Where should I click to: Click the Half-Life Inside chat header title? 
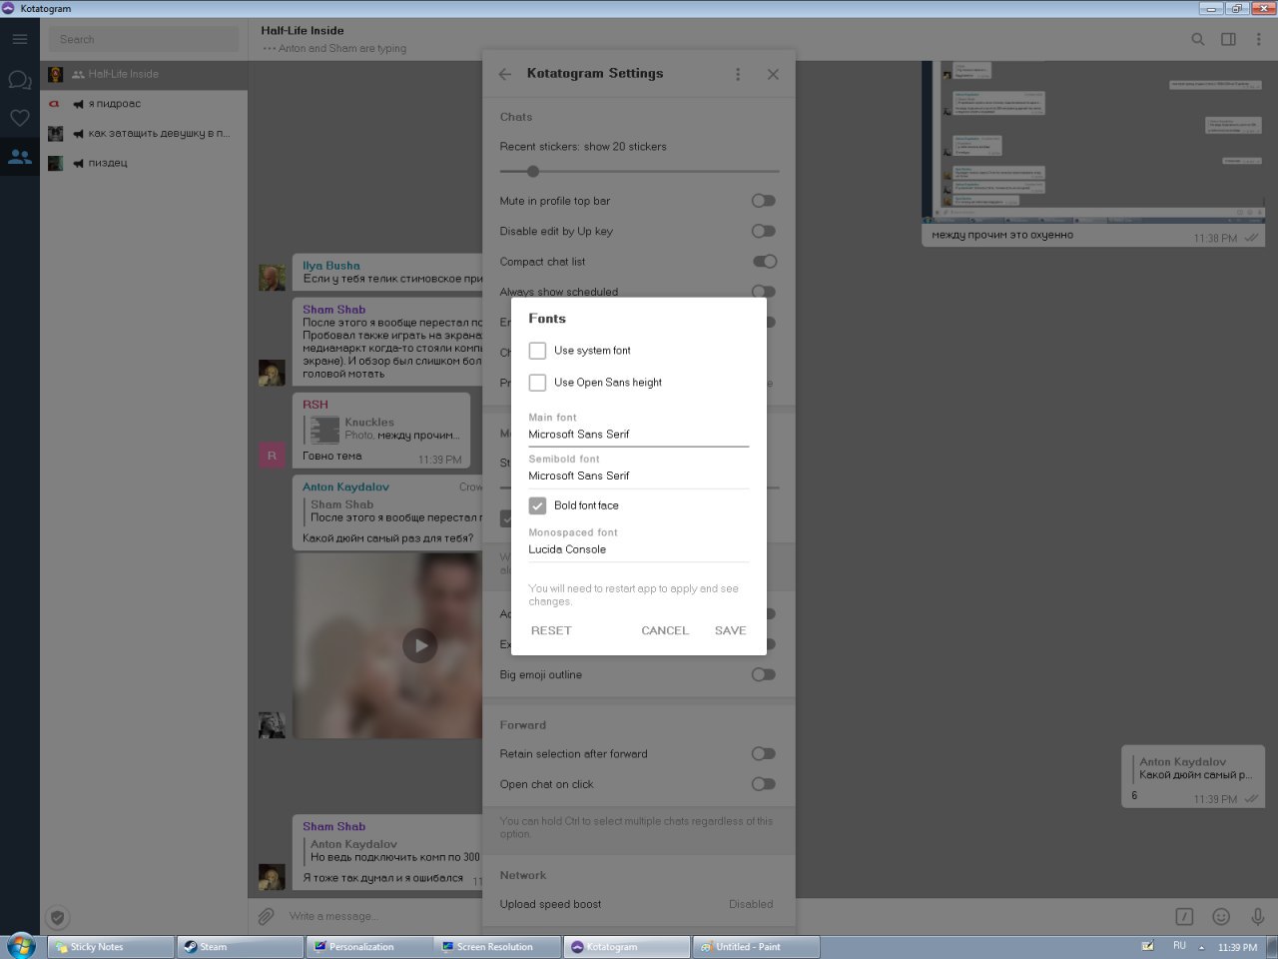tap(302, 31)
